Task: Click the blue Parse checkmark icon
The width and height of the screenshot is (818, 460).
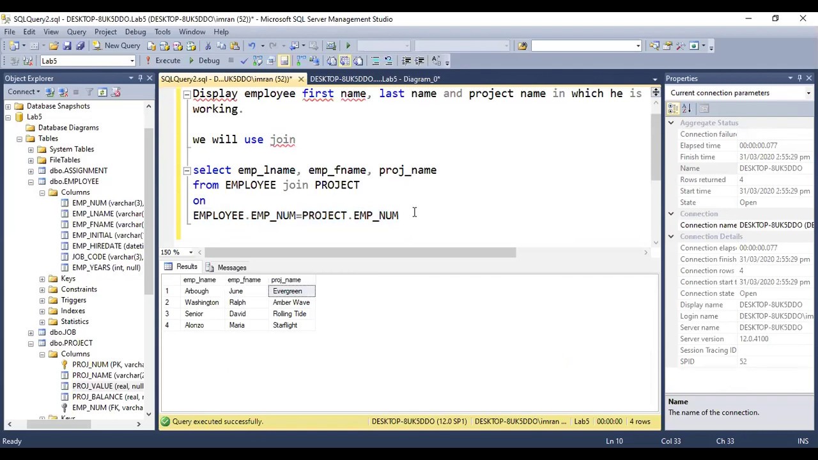Action: pyautogui.click(x=244, y=61)
